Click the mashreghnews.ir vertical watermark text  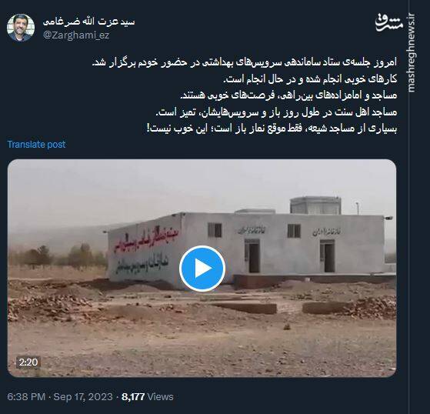(x=411, y=52)
